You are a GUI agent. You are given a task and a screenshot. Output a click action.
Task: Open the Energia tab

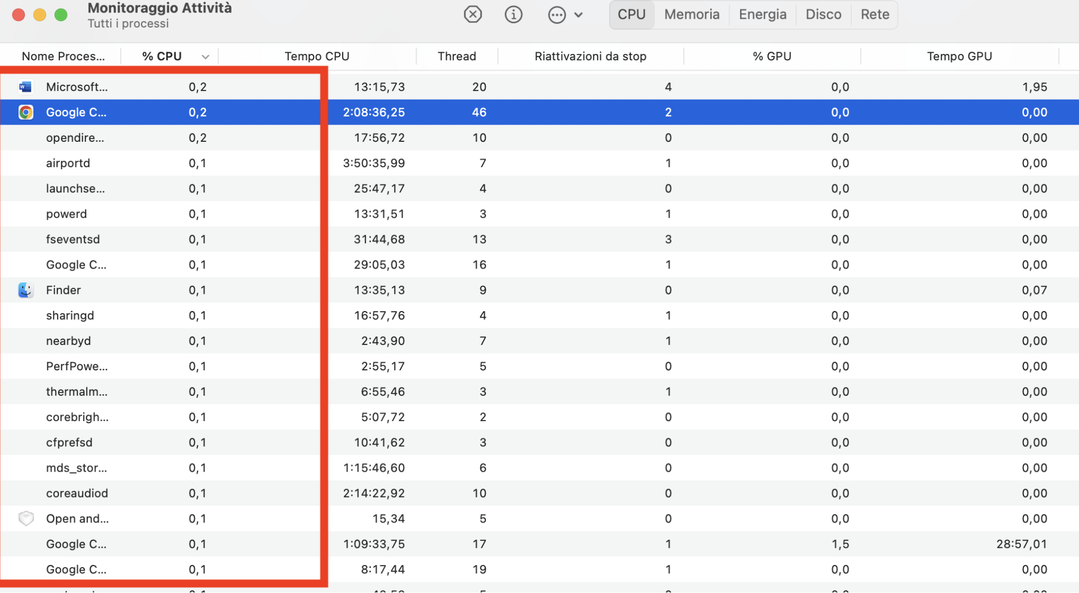tap(762, 14)
